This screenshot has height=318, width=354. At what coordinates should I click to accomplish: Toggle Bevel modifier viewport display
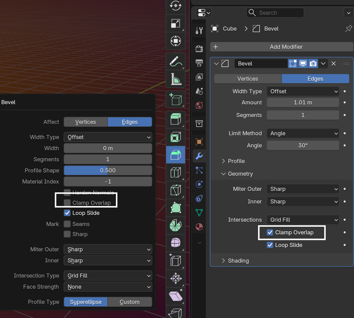point(303,63)
